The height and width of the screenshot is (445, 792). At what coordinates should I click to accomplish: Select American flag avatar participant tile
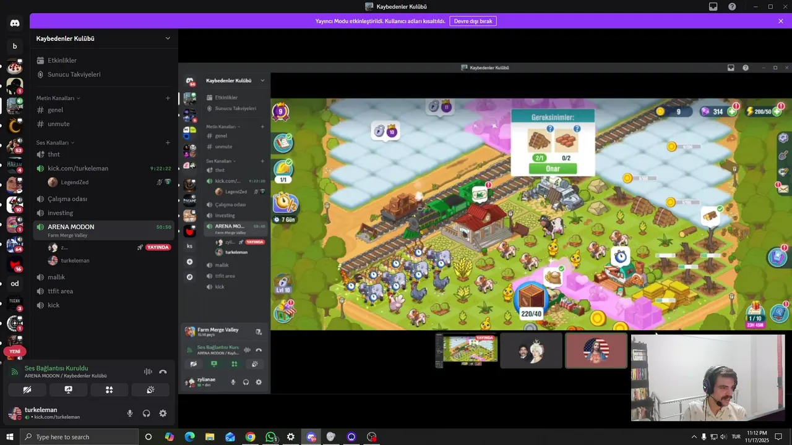click(x=596, y=350)
